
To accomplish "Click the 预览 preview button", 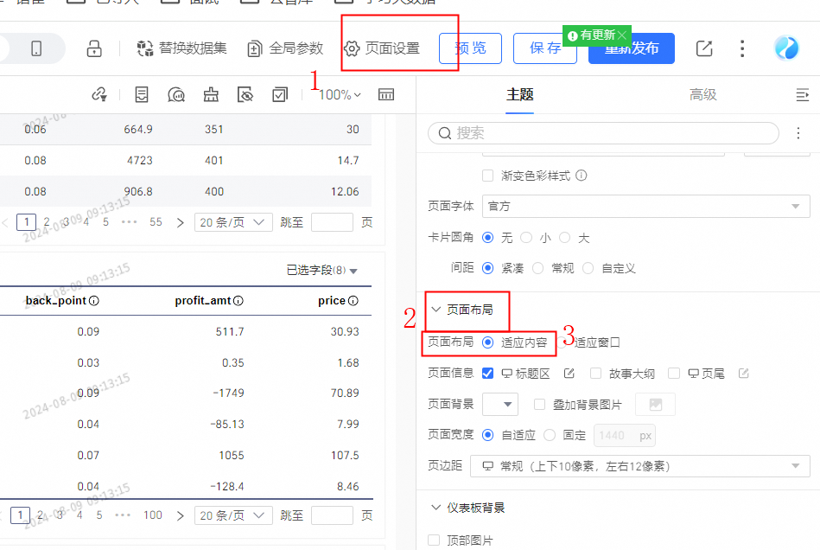I will point(470,48).
